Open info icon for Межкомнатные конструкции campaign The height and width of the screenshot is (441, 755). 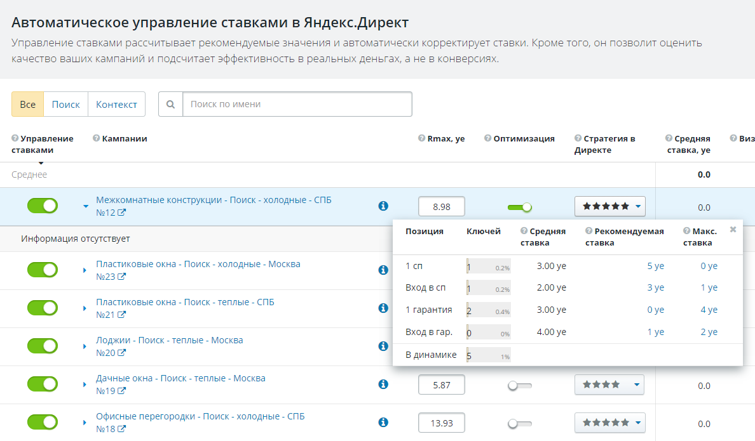pos(383,206)
